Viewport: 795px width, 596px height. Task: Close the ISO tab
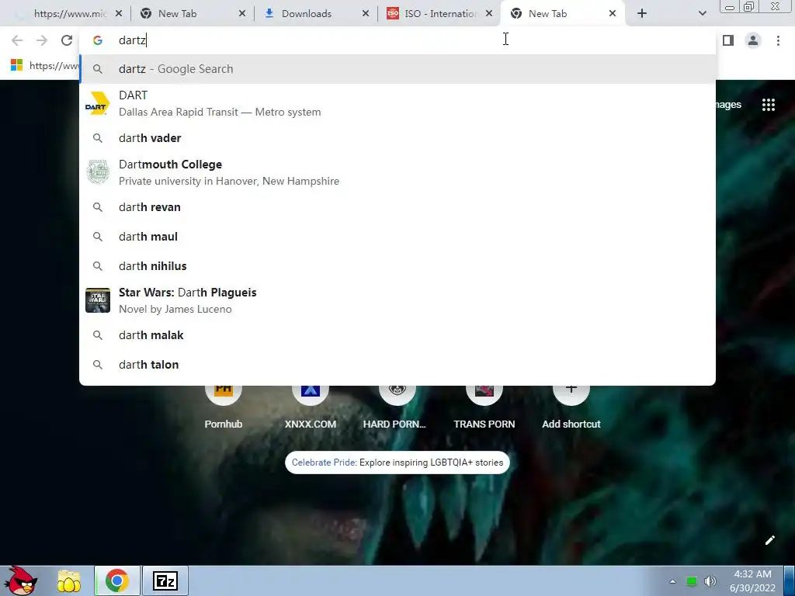coord(489,14)
